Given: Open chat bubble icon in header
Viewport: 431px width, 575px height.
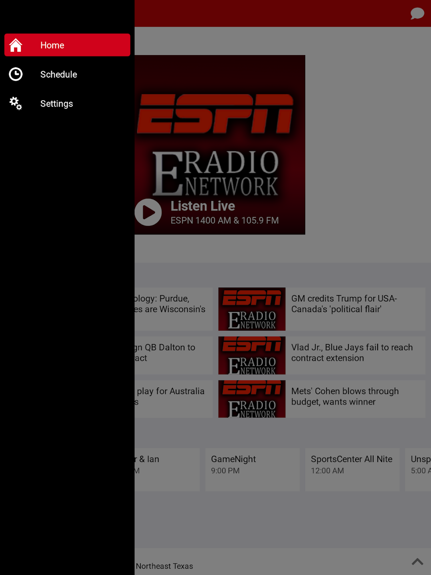Looking at the screenshot, I should click(x=417, y=13).
